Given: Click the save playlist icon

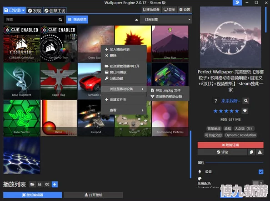Looking at the screenshot, I should (40, 185).
